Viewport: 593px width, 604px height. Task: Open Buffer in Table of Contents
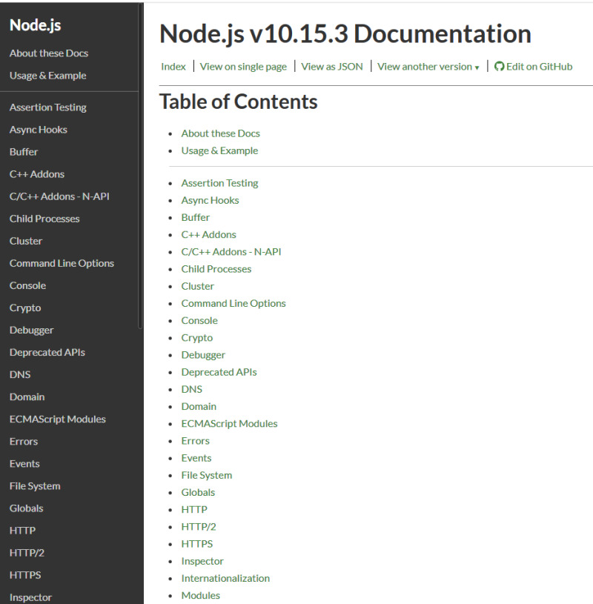pos(196,218)
